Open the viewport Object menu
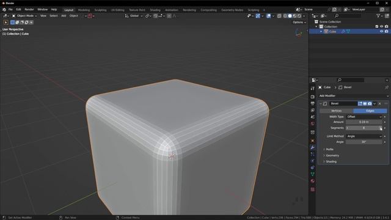 73,16
